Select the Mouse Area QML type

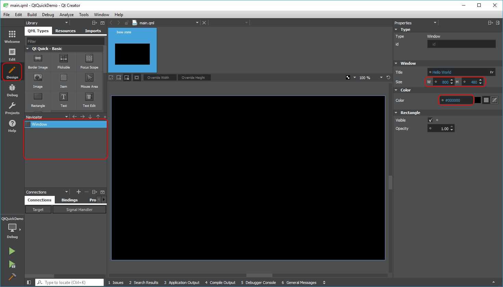[89, 81]
